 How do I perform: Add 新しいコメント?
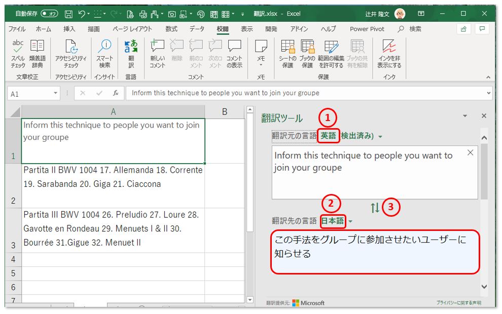pyautogui.click(x=157, y=54)
